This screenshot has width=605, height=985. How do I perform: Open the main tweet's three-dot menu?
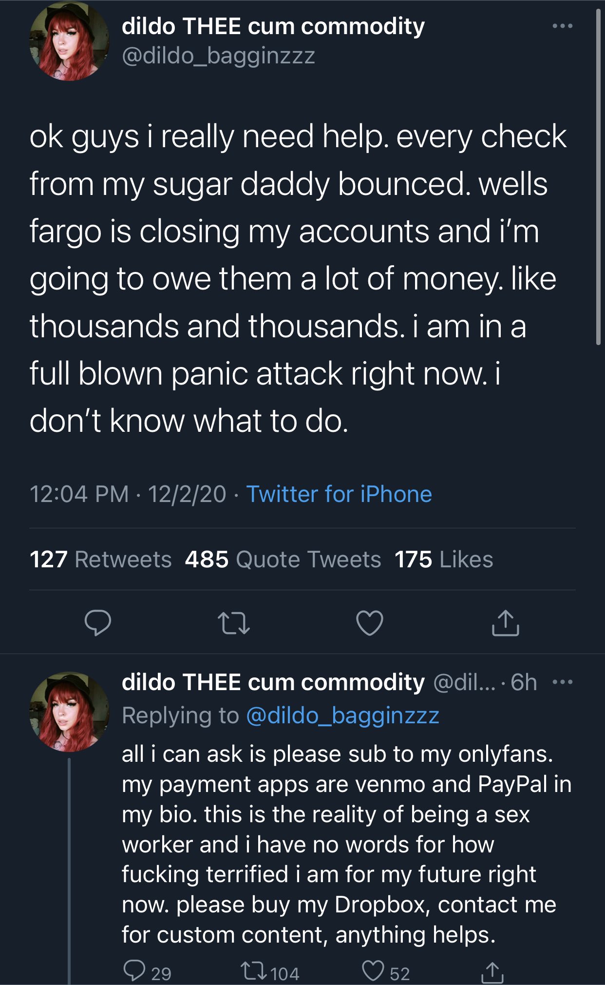[x=563, y=26]
